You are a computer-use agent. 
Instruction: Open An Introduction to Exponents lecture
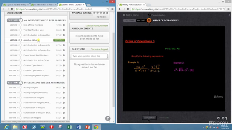coord(37,45)
